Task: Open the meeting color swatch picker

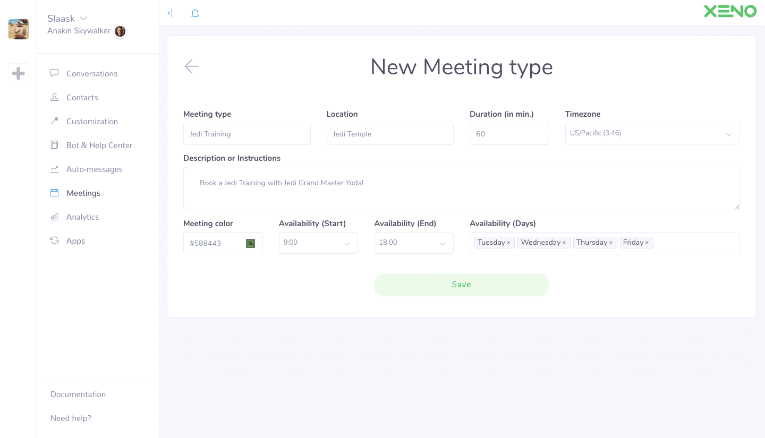Action: click(x=250, y=243)
